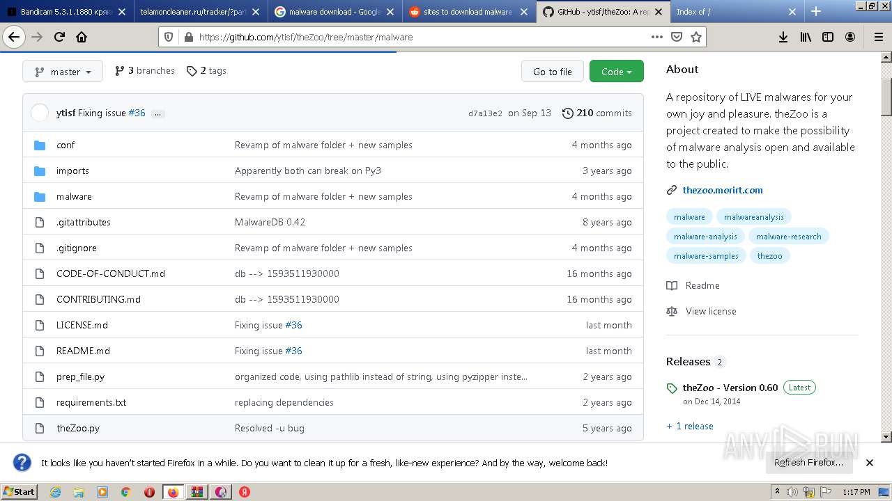The width and height of the screenshot is (892, 501).
Task: Open a new browser tab
Action: click(x=816, y=11)
